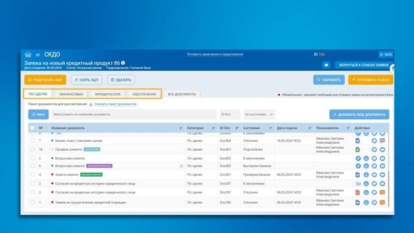
Task: Open chat icon left of Вернуться к списку заявок
Action: click(326, 65)
